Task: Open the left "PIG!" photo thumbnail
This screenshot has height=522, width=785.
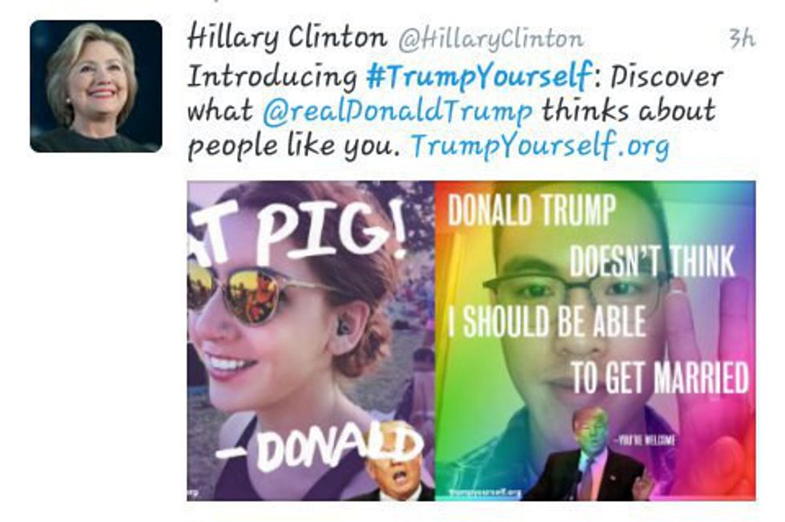Action: pyautogui.click(x=311, y=341)
